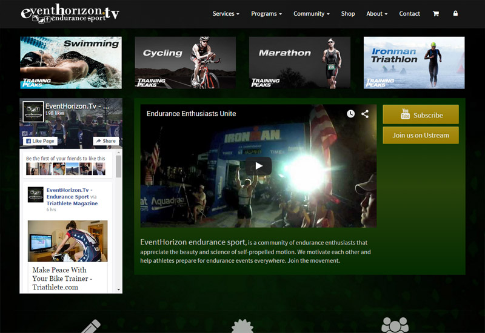
Task: Click the gear icon at page bottom
Action: click(242, 326)
